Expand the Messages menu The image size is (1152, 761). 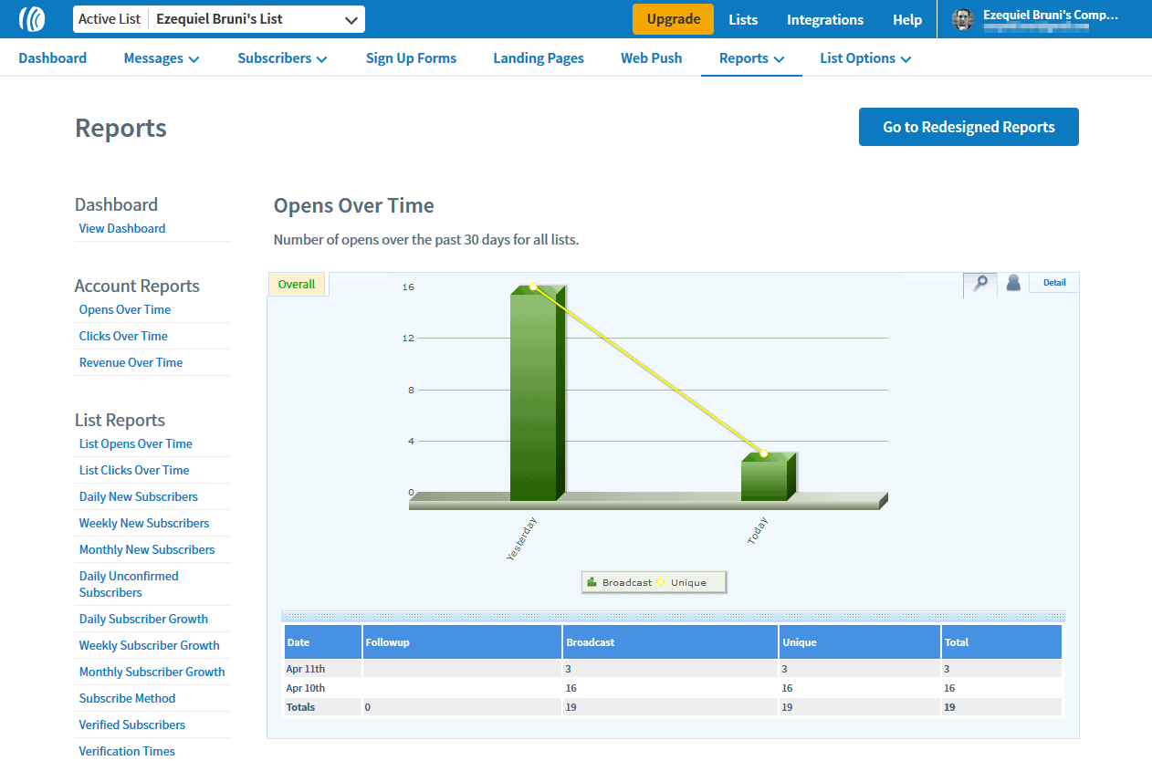point(161,57)
